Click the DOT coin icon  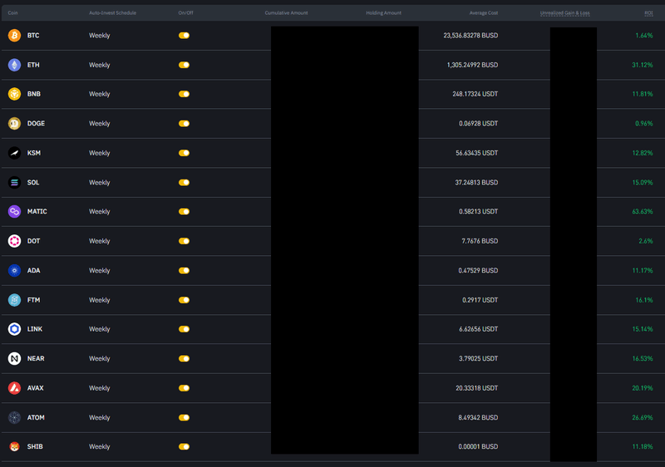(14, 241)
